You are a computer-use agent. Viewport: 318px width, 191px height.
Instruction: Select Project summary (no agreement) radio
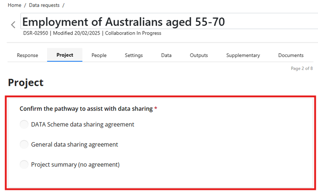(24, 164)
